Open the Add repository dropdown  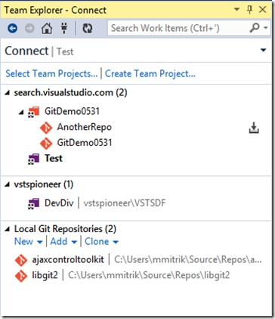click(x=63, y=241)
